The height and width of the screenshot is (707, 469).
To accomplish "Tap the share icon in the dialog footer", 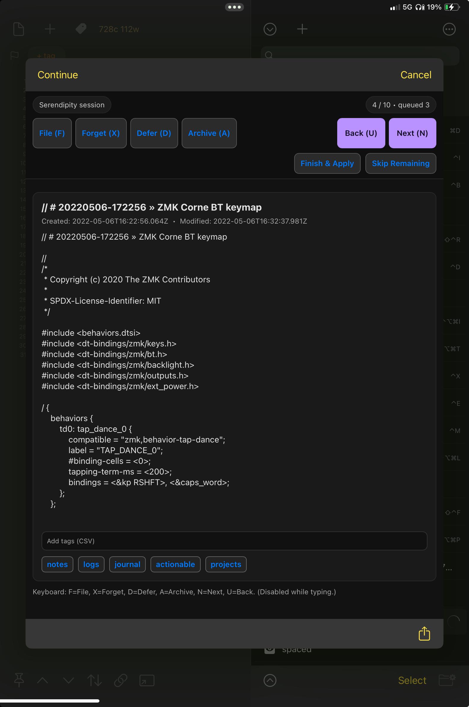I will pyautogui.click(x=424, y=633).
